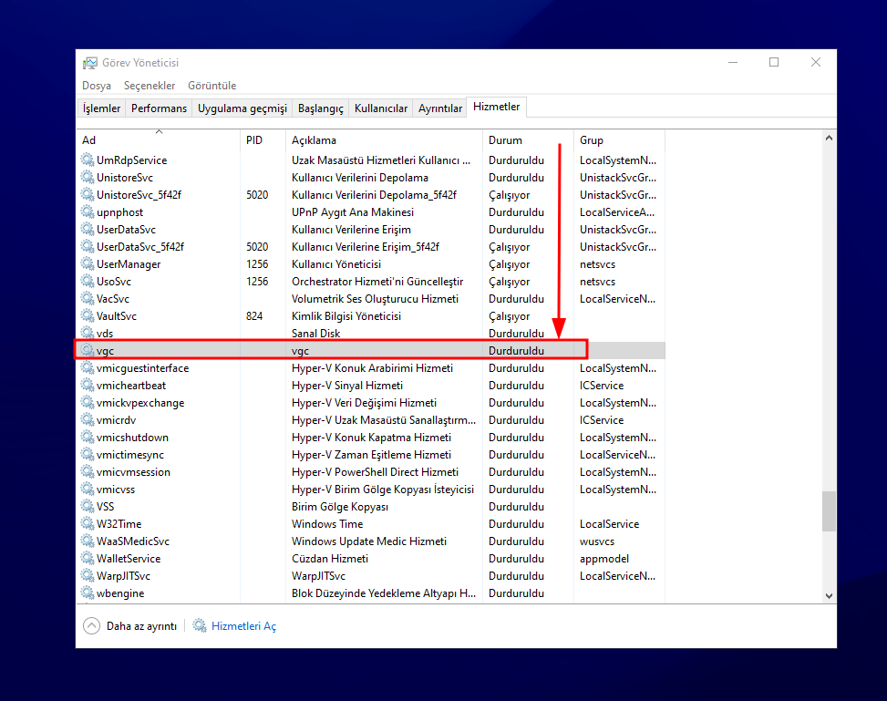Click the gear icon of vmictimesync
This screenshot has width=887, height=701.
pyautogui.click(x=88, y=454)
